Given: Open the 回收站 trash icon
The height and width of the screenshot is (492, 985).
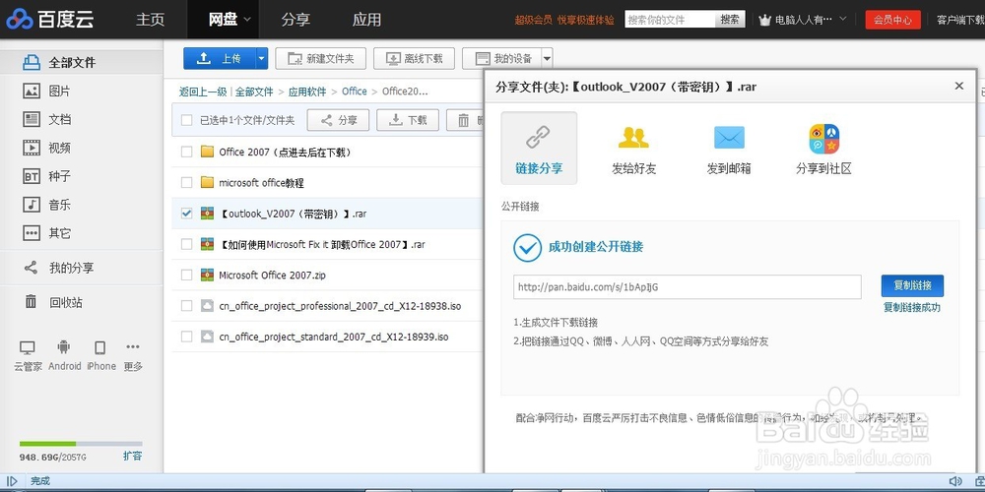Looking at the screenshot, I should click(x=31, y=302).
